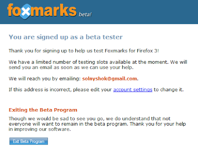Open the account settings link
The height and width of the screenshot is (155, 198).
pyautogui.click(x=133, y=90)
